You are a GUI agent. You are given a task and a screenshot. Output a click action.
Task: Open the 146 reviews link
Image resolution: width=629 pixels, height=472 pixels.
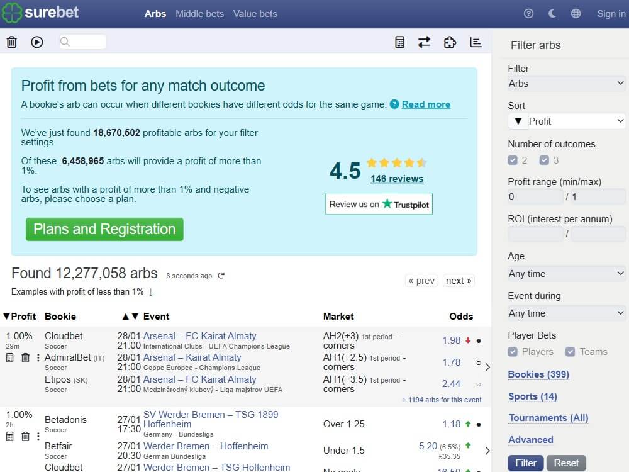click(x=396, y=179)
